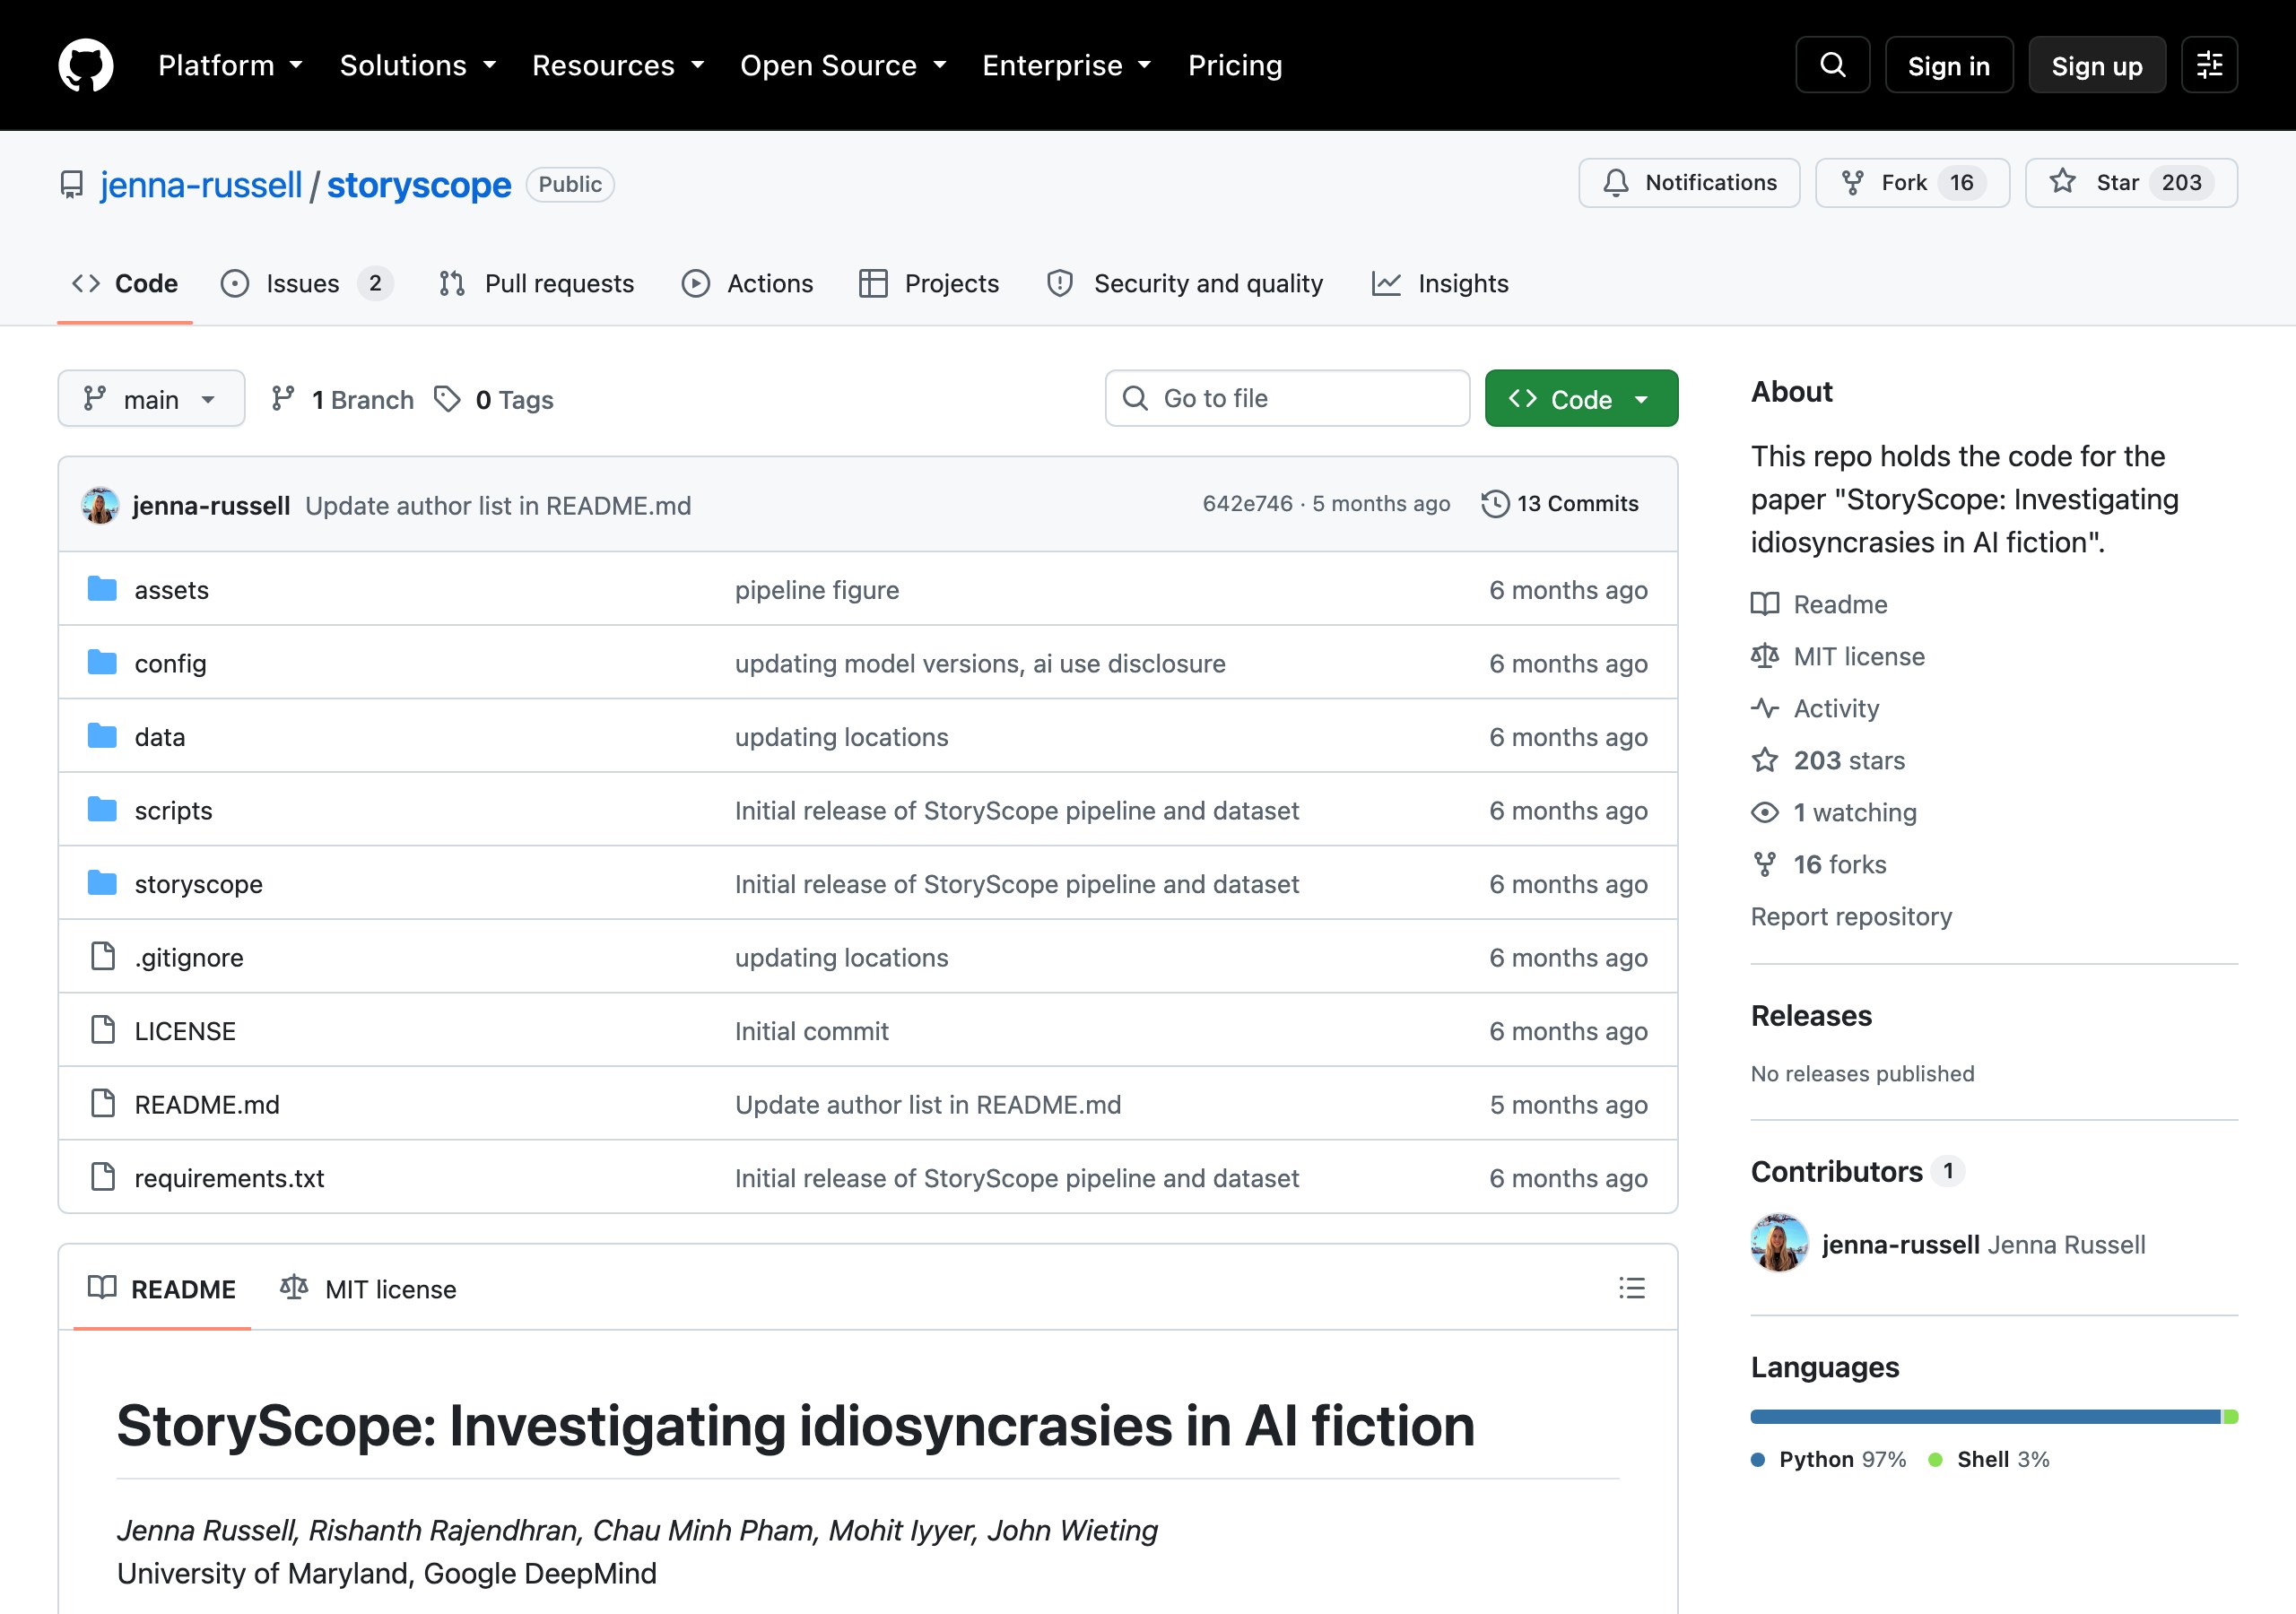Click the Python 97% language entry
Image resolution: width=2296 pixels, height=1614 pixels.
click(x=1828, y=1459)
